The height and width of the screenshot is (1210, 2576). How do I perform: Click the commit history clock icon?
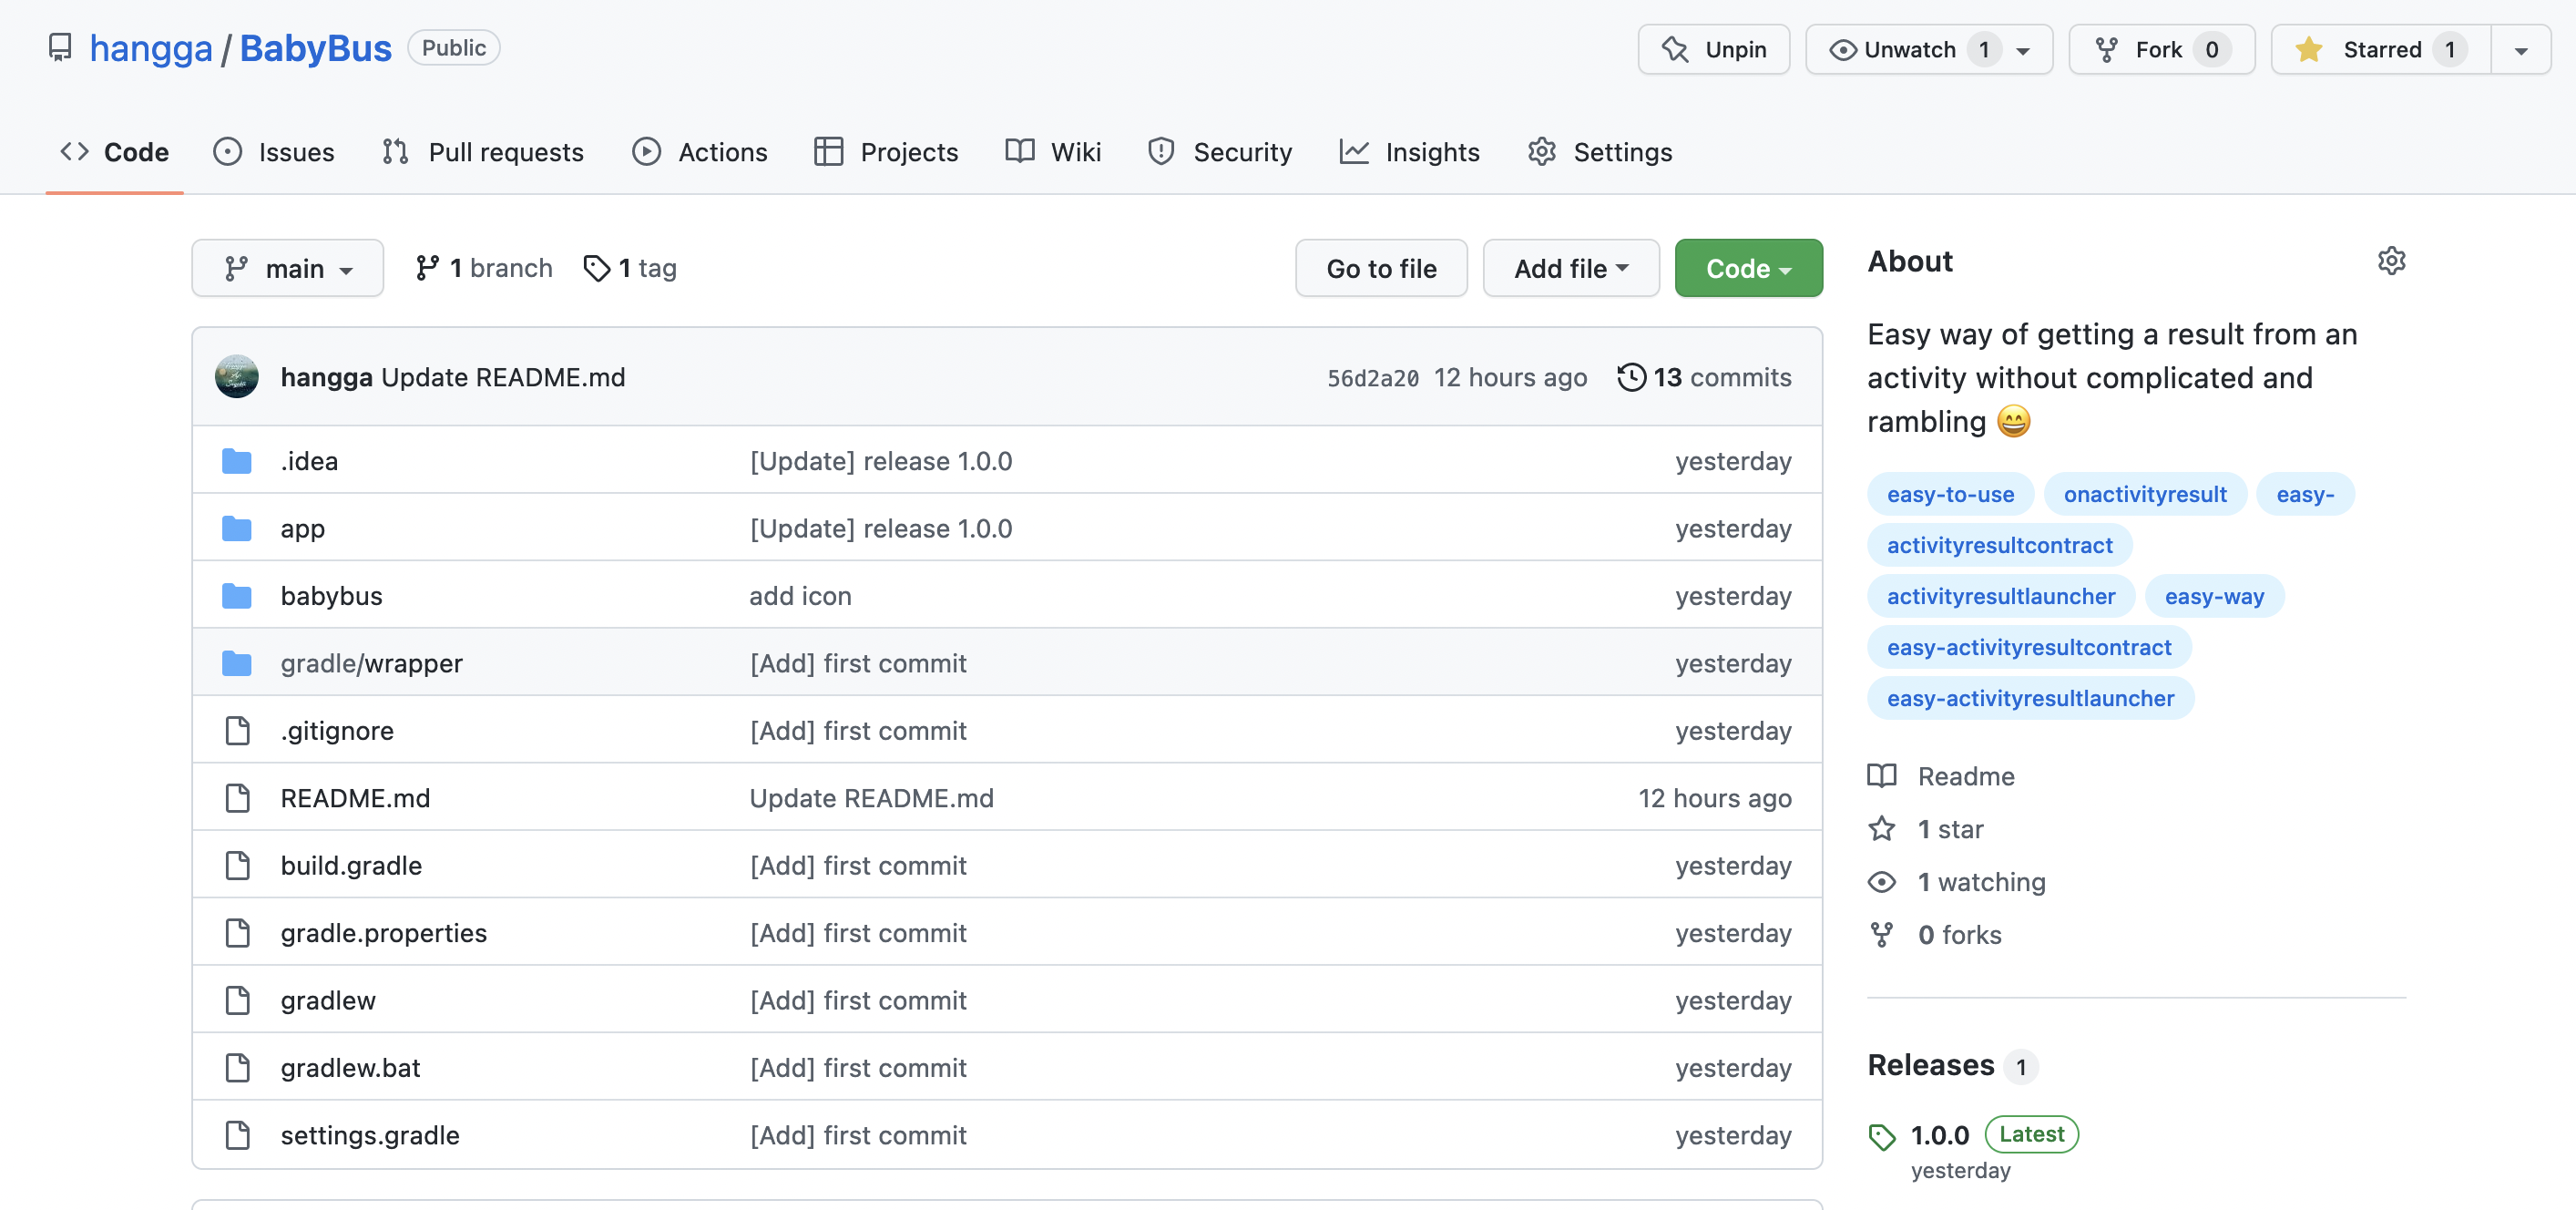click(x=1630, y=377)
